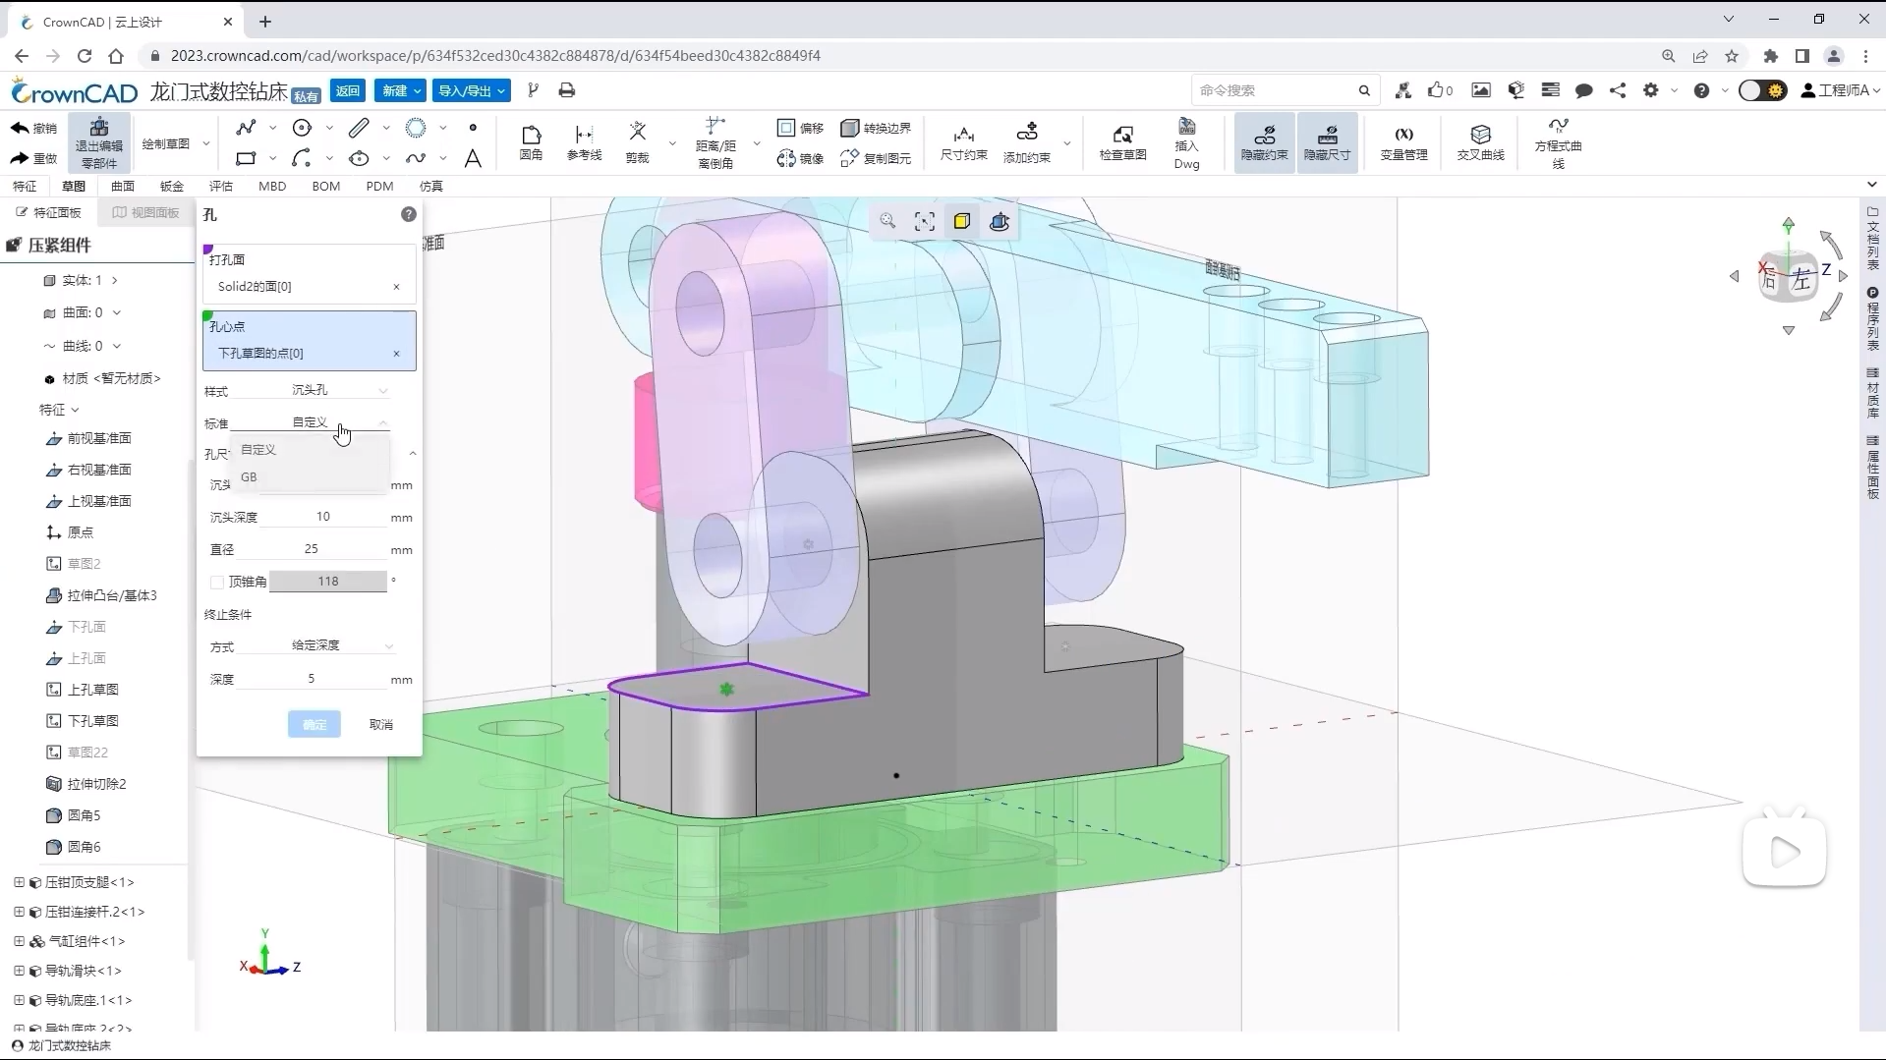Select the arc sketch tool
1886x1060 pixels.
coord(302,158)
